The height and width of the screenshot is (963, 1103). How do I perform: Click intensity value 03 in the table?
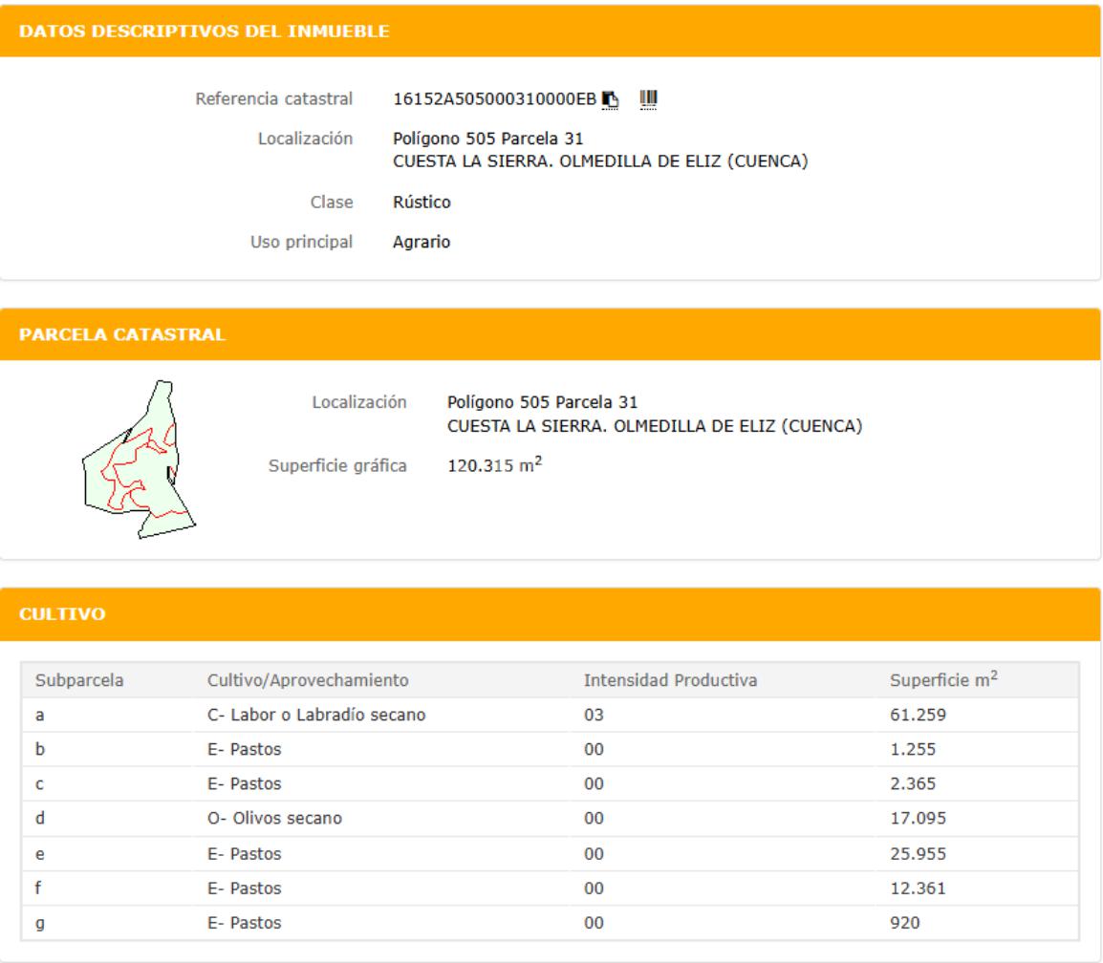[x=593, y=715]
